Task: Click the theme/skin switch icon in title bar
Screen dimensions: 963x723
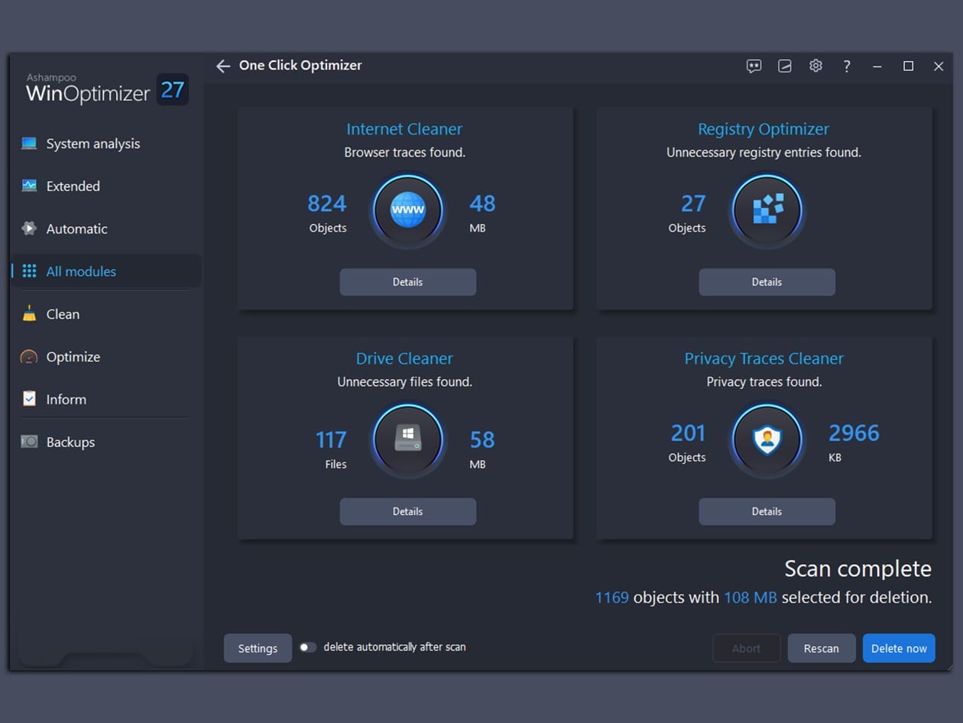Action: point(785,66)
